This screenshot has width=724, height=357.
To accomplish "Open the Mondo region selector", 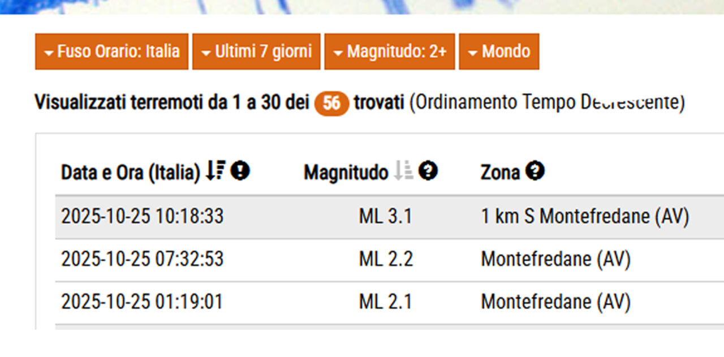I will point(499,51).
